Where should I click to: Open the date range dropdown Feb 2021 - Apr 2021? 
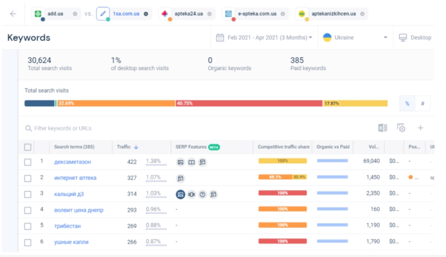[264, 38]
